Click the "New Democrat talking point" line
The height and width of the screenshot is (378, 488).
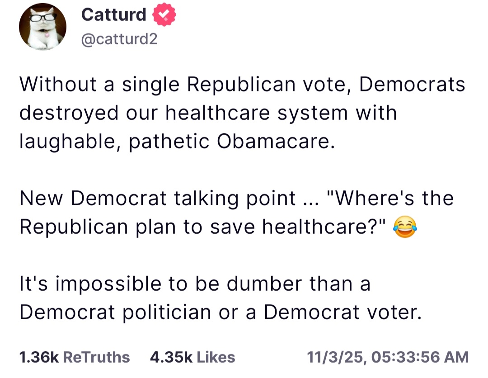pos(157,198)
